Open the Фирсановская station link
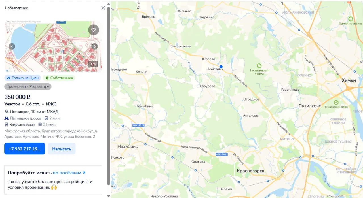The height and width of the screenshot is (198, 363). [x=22, y=125]
